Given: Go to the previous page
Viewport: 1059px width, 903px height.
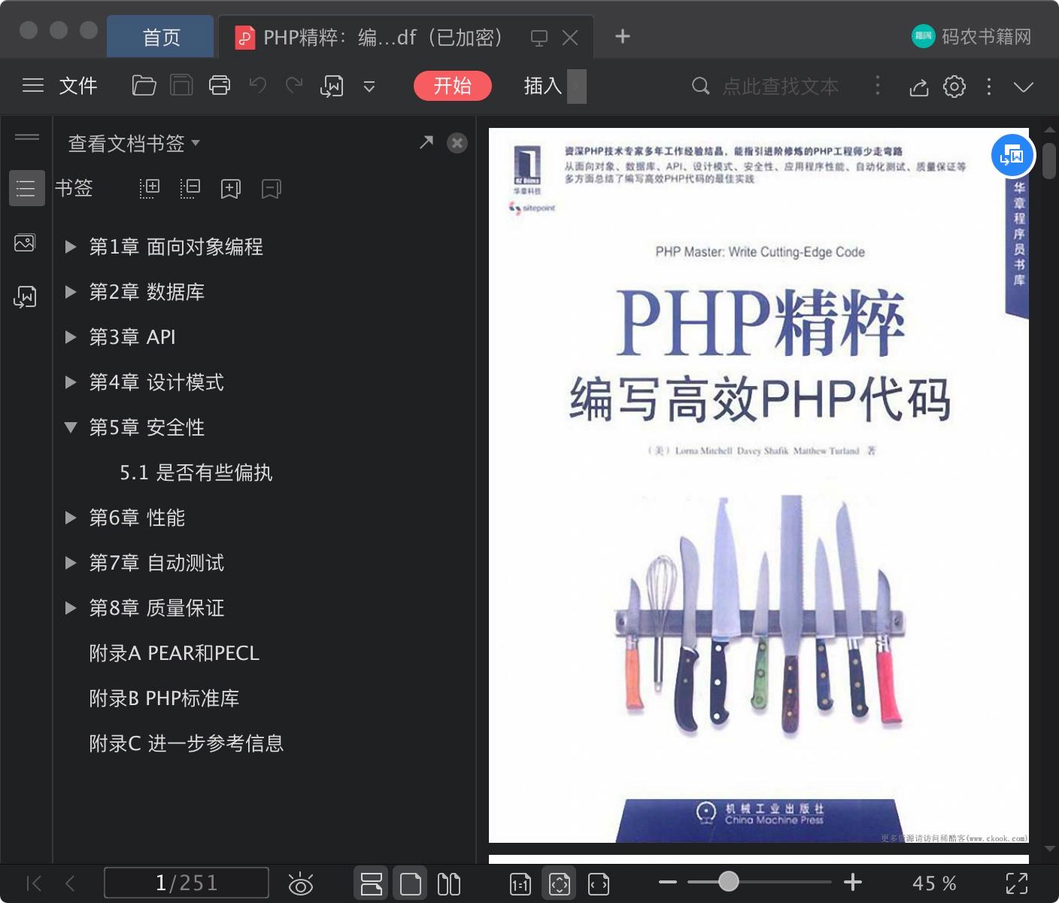Looking at the screenshot, I should [x=70, y=883].
